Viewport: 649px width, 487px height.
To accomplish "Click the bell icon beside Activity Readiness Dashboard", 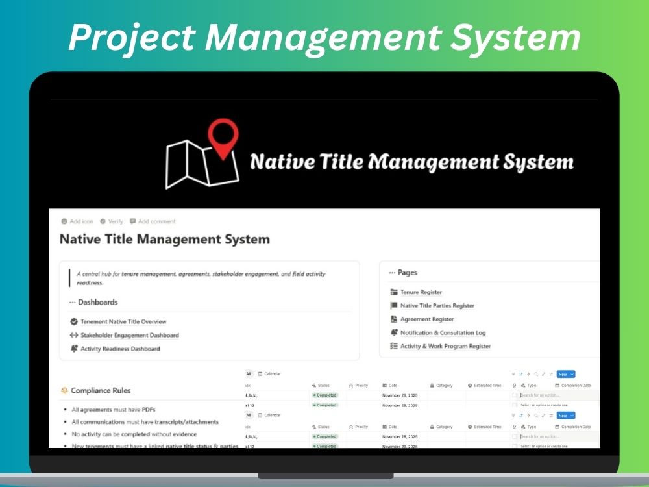I will [74, 349].
